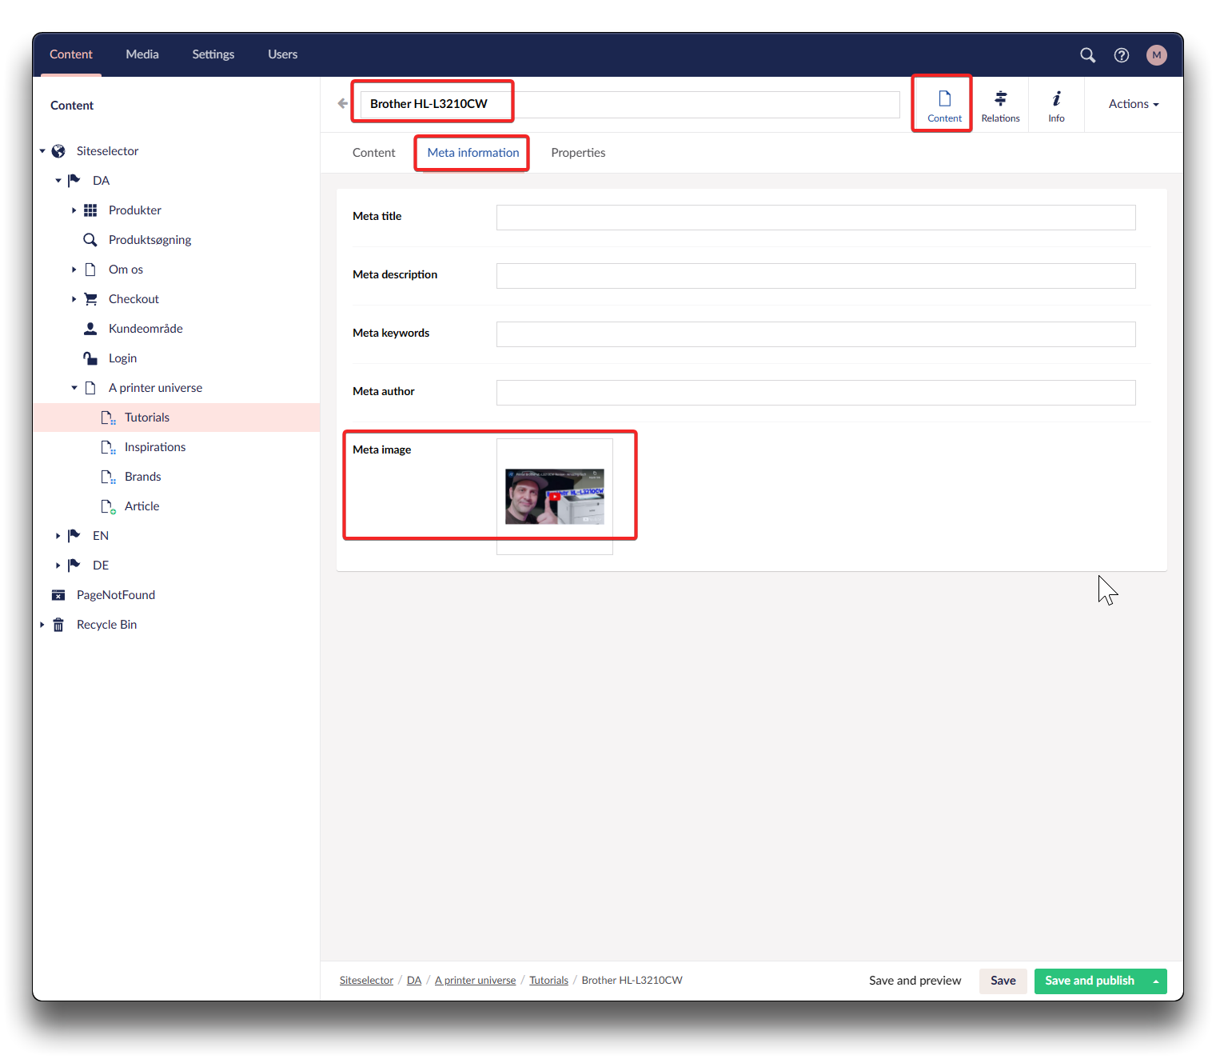Click the Meta title input field
This screenshot has height=1059, width=1216.
point(815,218)
